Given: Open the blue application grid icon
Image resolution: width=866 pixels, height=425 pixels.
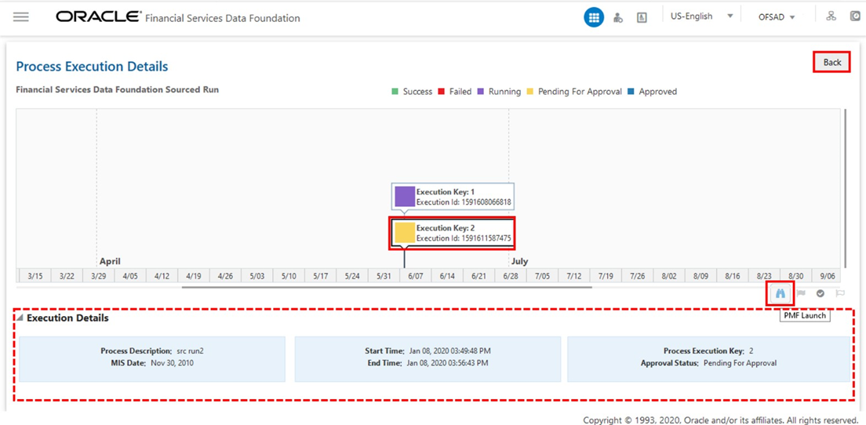Looking at the screenshot, I should pyautogui.click(x=594, y=18).
